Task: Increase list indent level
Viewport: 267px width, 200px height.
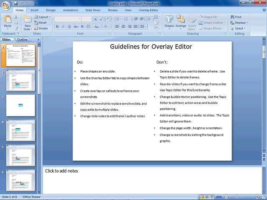Action: (141, 19)
